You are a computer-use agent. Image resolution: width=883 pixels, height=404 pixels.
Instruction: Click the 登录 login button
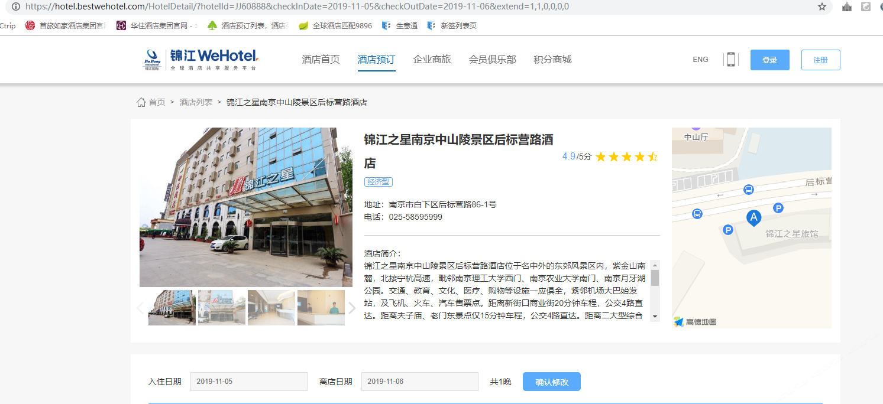(x=769, y=60)
